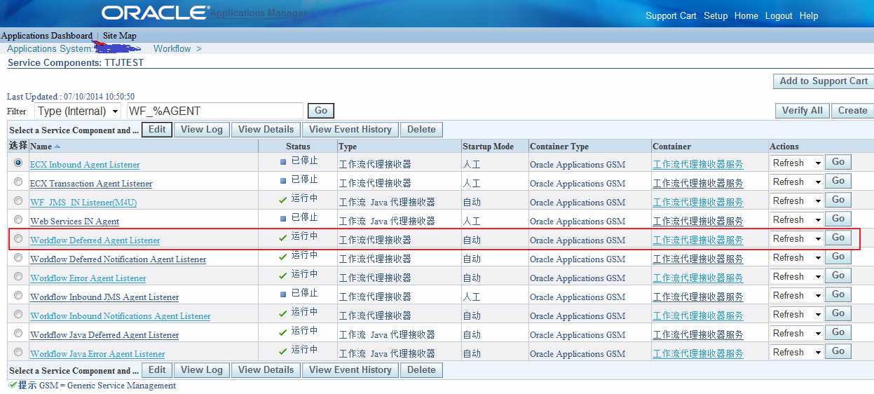Click the Applications System breadcrumb link
Viewport: 874px width, 394px height.
(x=49, y=48)
